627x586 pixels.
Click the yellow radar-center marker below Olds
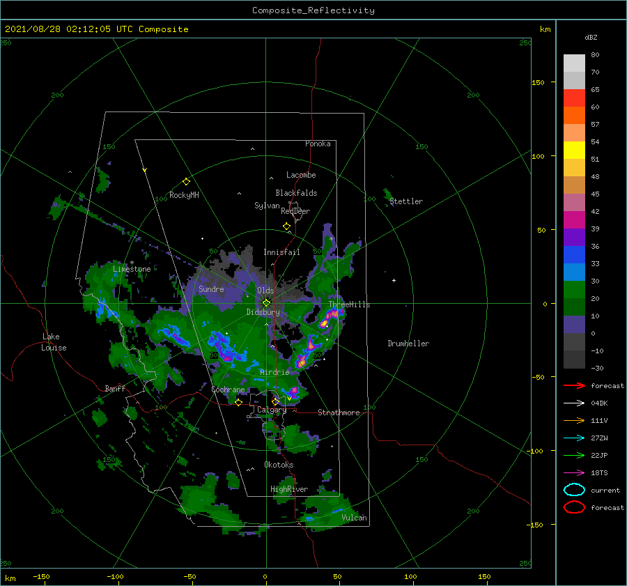266,303
